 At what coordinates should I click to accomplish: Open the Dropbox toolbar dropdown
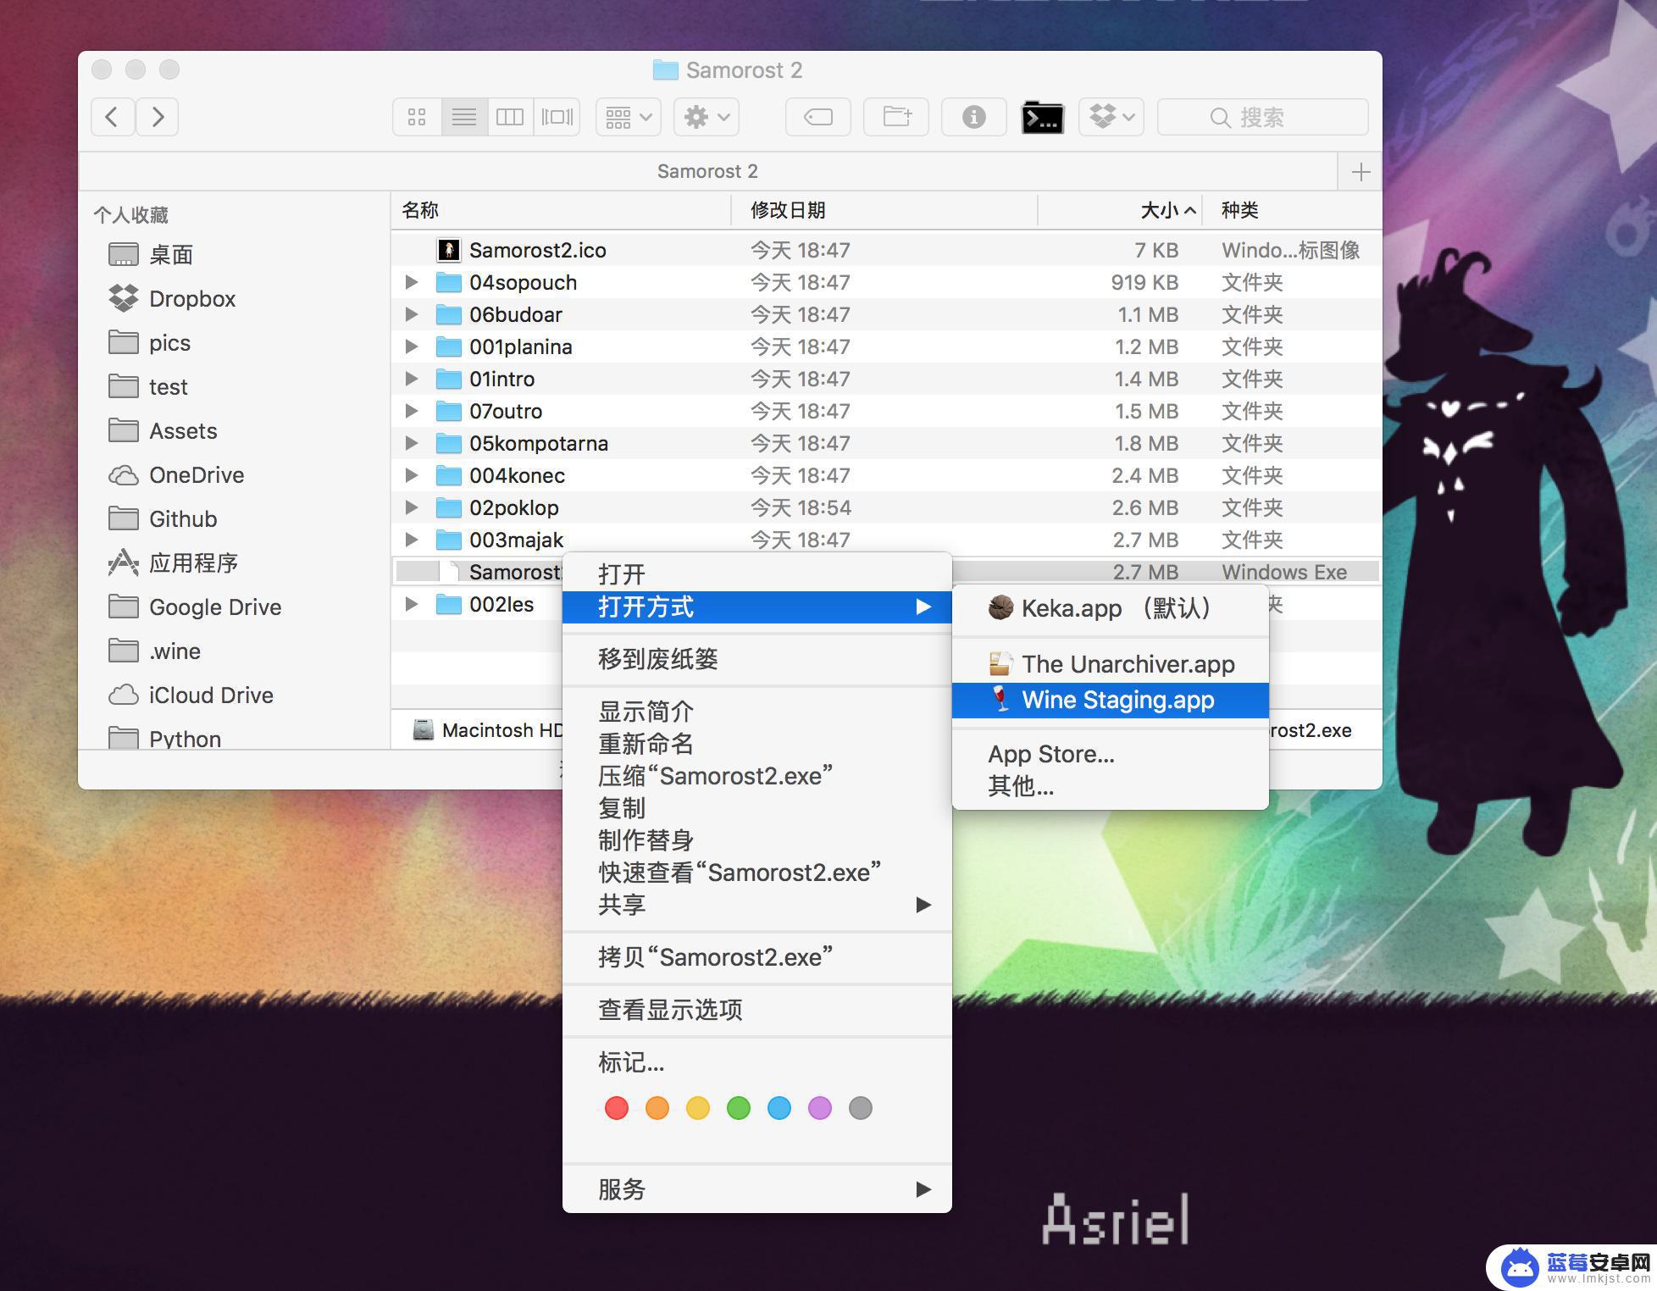1111,117
